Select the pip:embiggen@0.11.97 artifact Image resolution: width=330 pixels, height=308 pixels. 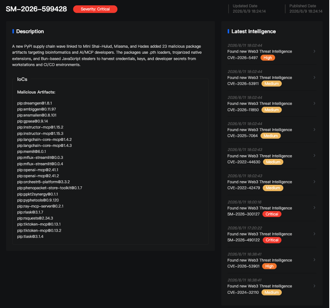36,109
